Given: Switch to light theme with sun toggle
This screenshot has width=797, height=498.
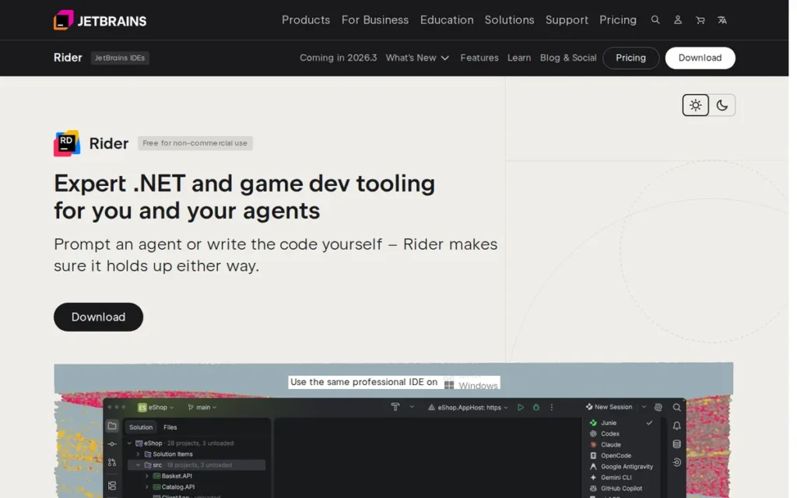Looking at the screenshot, I should pos(695,105).
